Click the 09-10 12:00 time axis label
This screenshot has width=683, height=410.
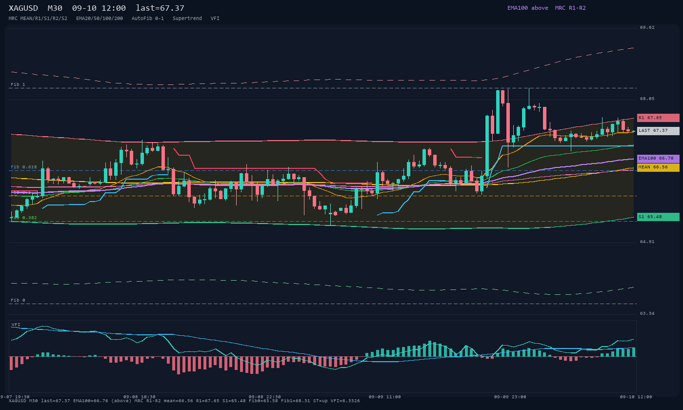[636, 397]
